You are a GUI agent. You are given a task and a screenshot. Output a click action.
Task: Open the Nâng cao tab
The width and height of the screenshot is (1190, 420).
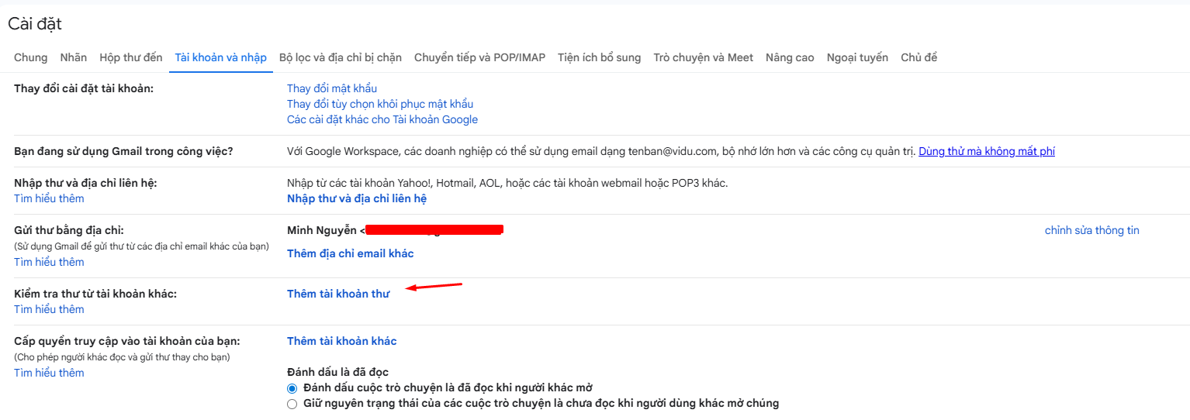coord(790,57)
